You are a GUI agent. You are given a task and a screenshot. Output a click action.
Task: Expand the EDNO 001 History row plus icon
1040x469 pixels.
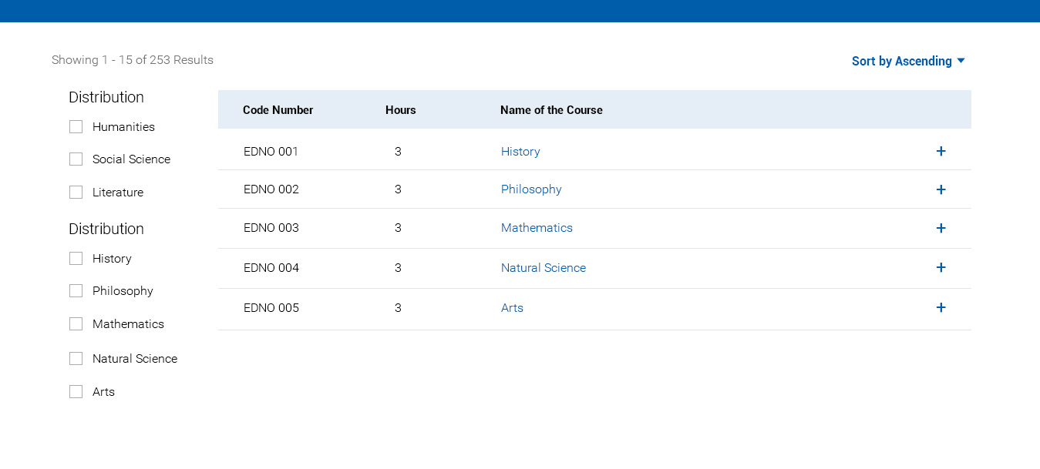(x=941, y=151)
